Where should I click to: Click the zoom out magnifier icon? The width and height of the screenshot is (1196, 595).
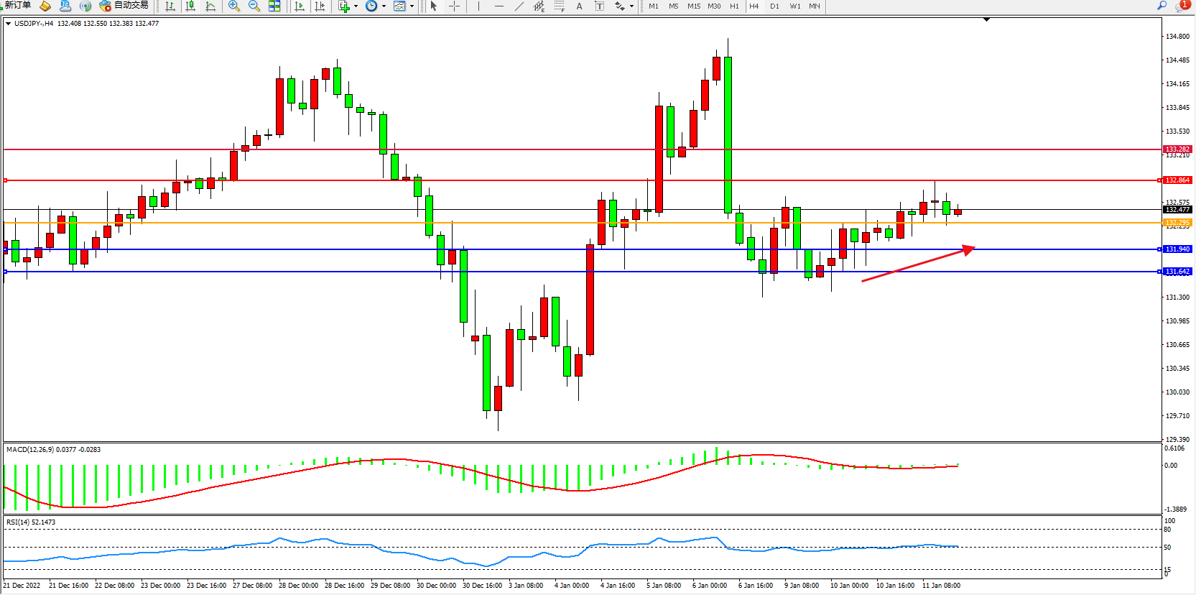(254, 6)
